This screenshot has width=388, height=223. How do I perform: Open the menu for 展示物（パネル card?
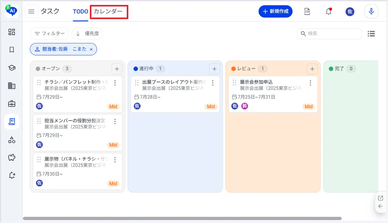[x=115, y=160]
